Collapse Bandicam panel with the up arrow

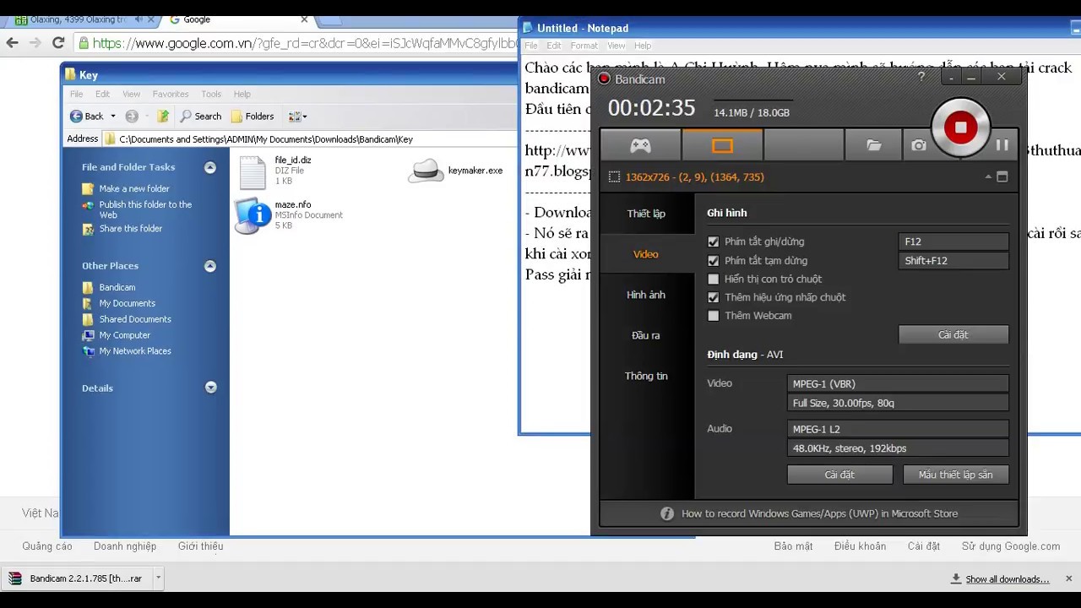[987, 176]
